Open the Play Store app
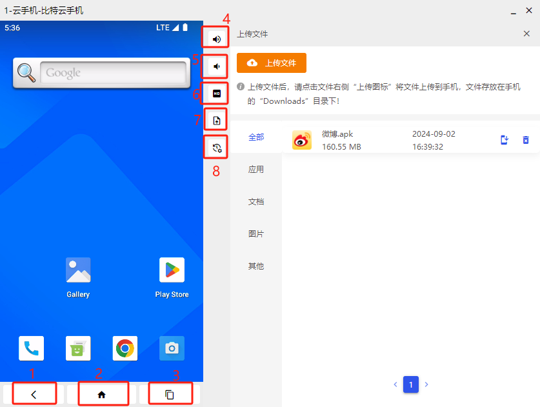The height and width of the screenshot is (407, 540). point(172,277)
